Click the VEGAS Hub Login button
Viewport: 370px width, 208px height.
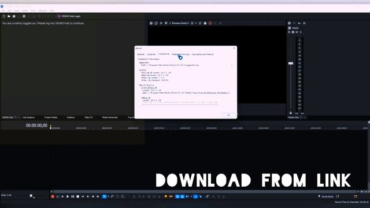(69, 16)
